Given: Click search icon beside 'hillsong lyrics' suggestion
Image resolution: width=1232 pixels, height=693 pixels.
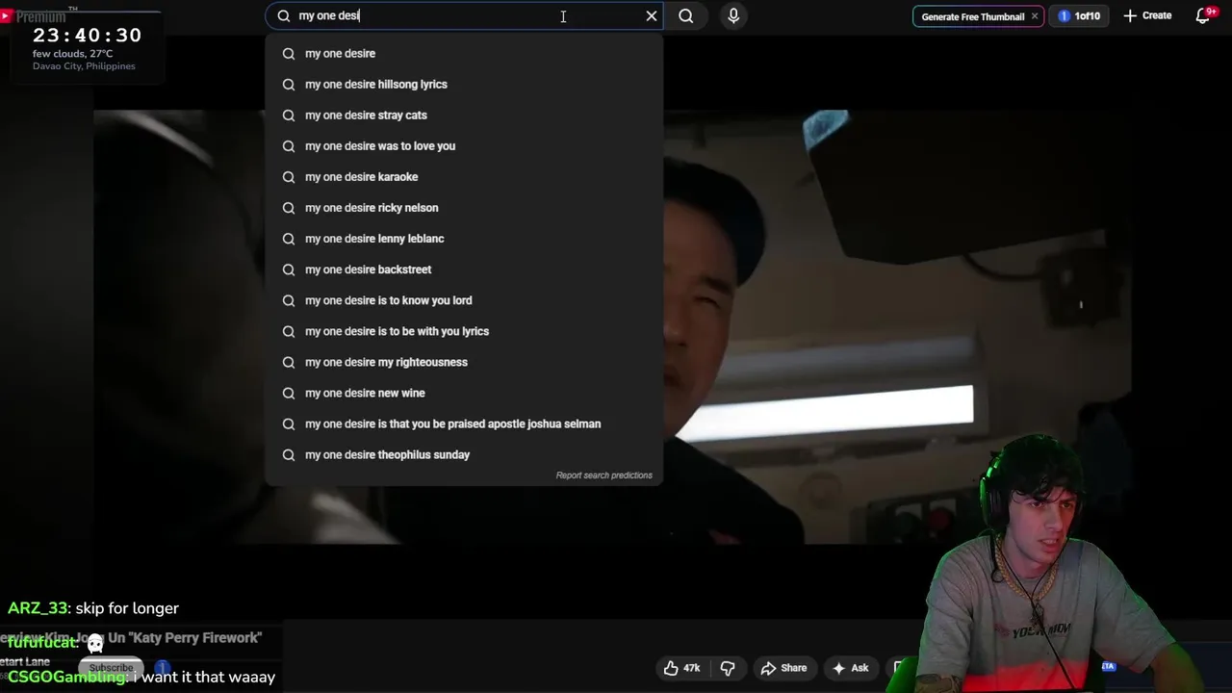Looking at the screenshot, I should (x=289, y=85).
